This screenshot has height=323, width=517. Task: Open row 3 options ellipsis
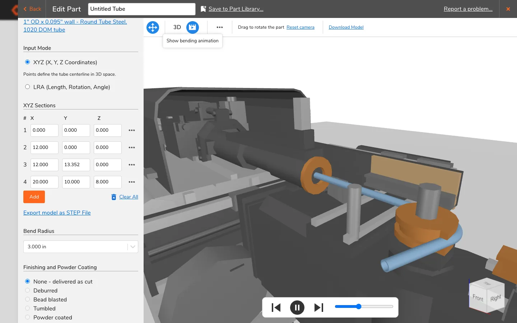coord(132,165)
